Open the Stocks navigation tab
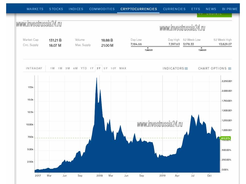 click(56, 9)
